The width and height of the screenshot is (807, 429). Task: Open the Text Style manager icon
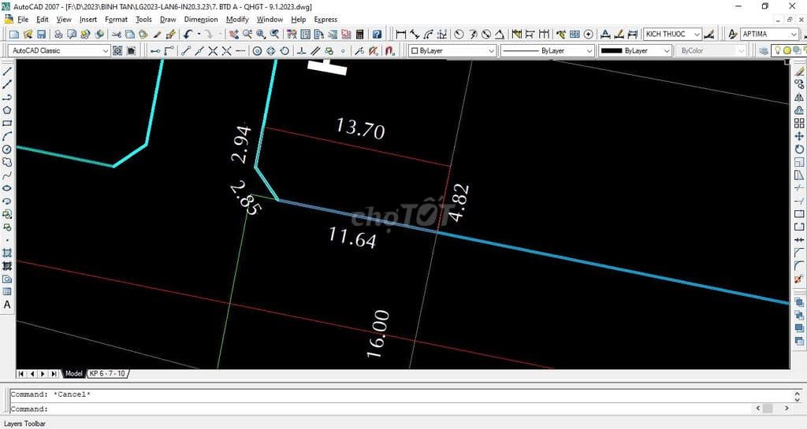point(733,35)
